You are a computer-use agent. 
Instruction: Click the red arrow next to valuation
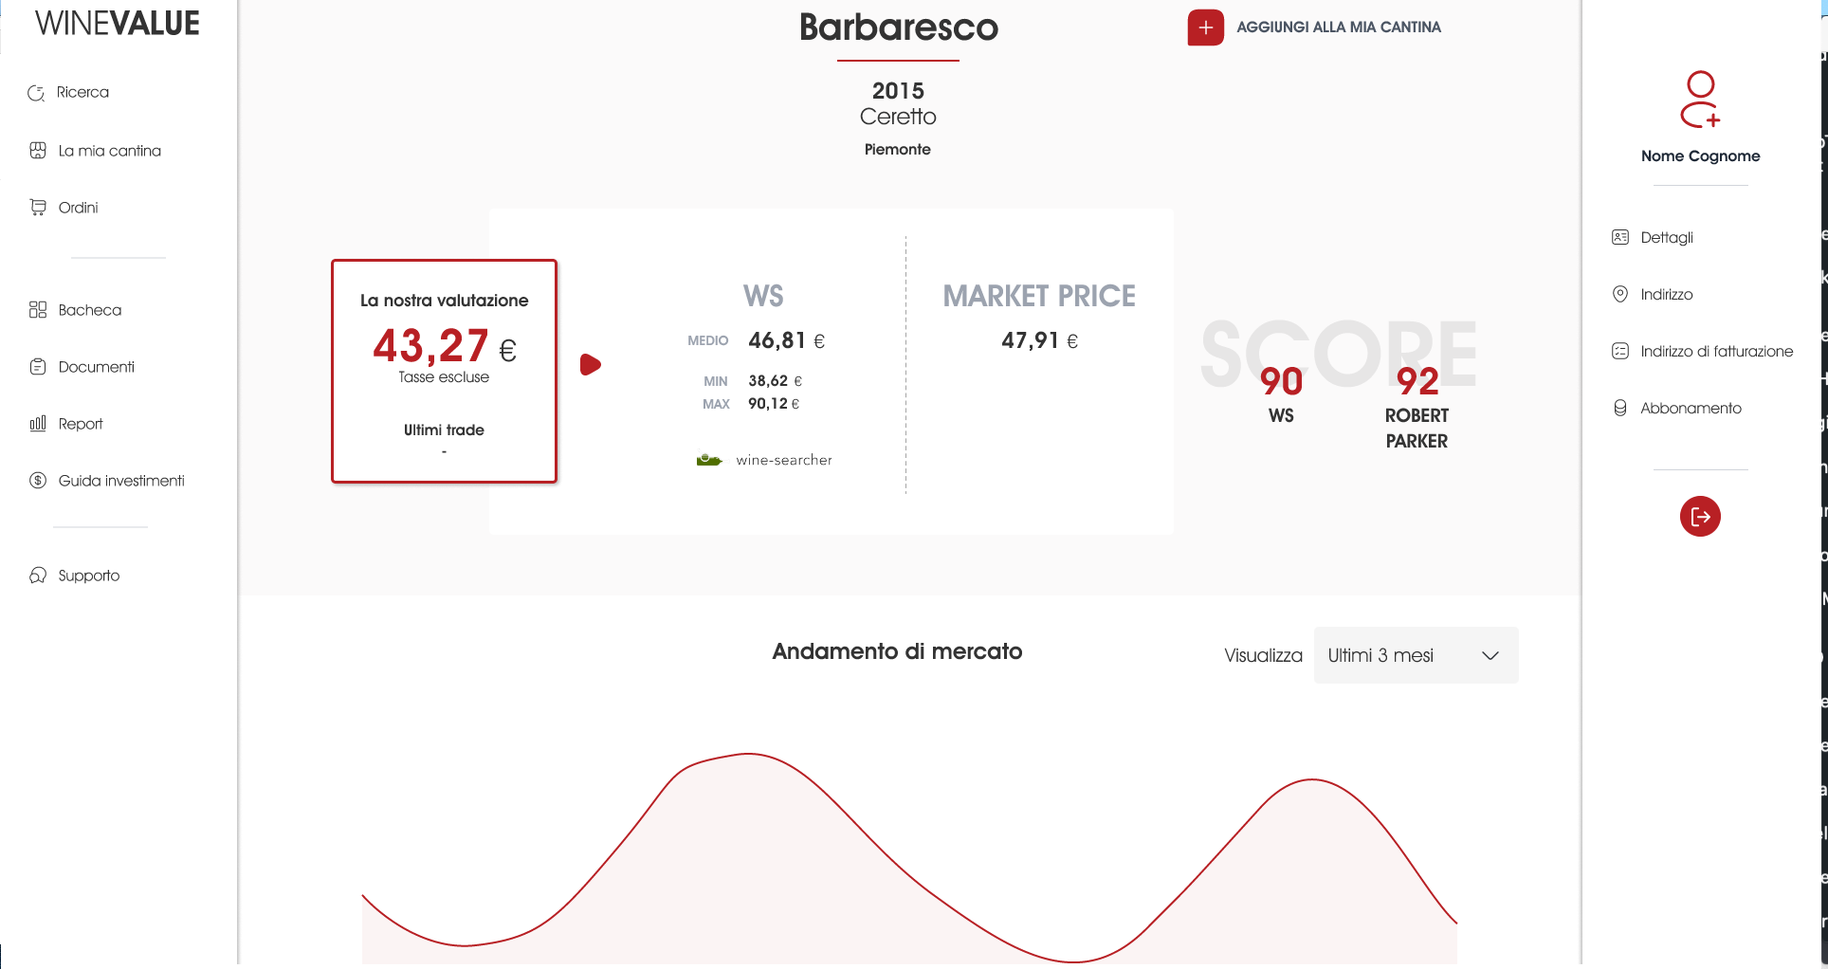(591, 365)
